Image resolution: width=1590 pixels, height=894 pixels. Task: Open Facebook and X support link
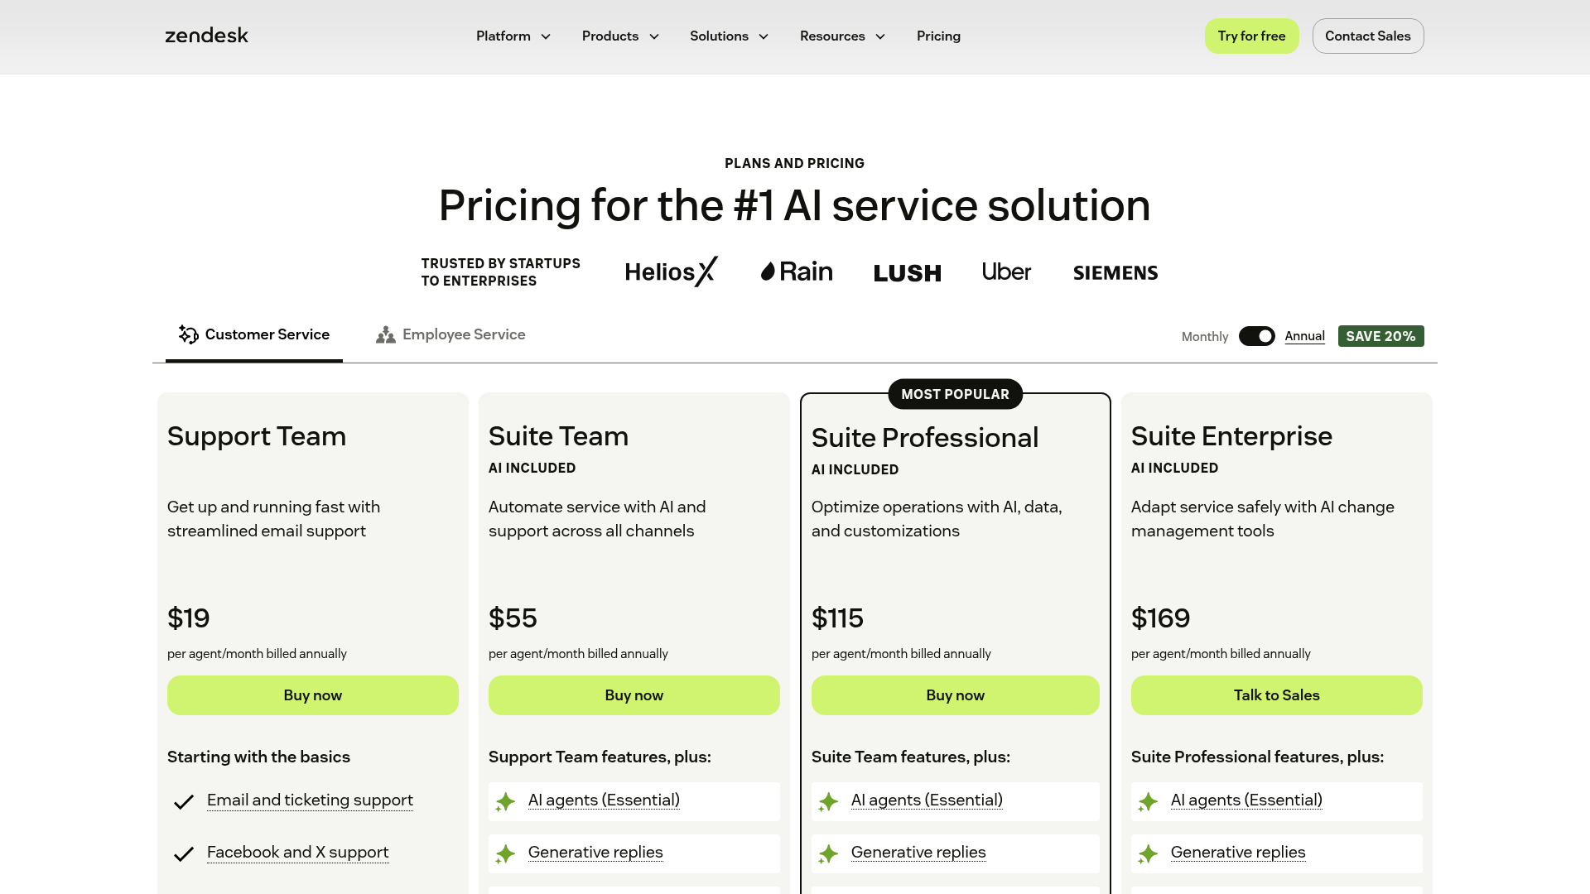click(297, 853)
